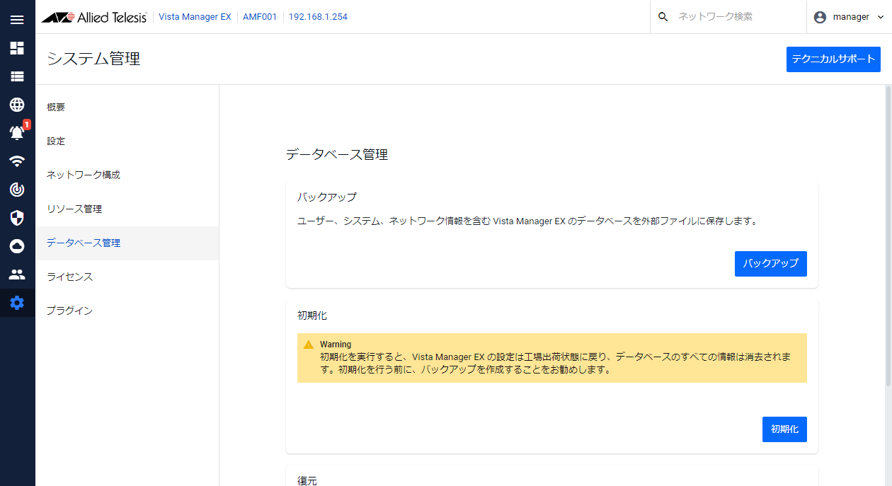Open the wireless Wi-Fi sidebar icon

click(17, 161)
